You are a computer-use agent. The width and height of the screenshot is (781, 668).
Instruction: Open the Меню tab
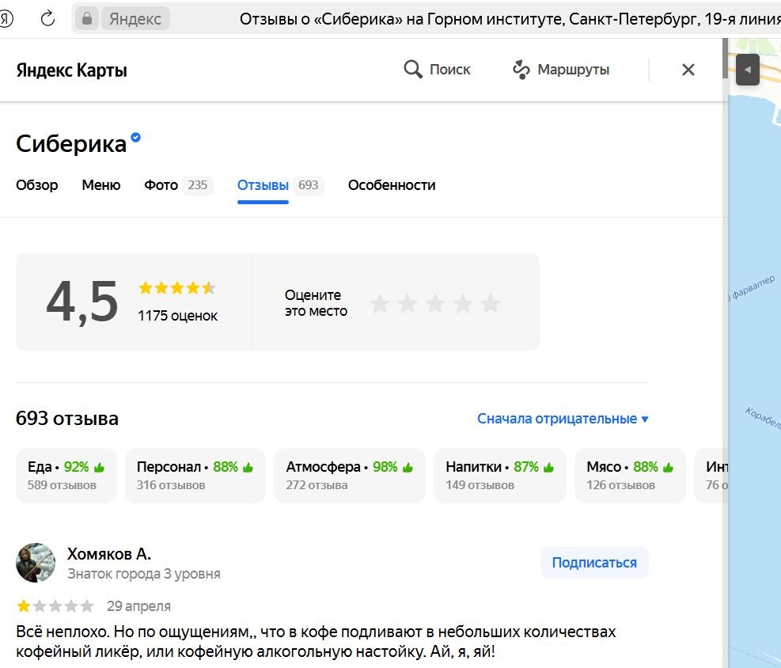tap(100, 185)
